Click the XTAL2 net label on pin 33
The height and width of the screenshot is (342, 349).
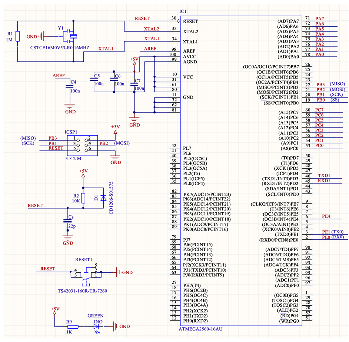(151, 29)
